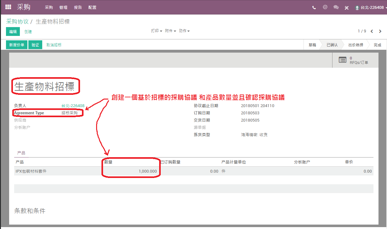Click the 编辑 button
Screen dimensions: 387x229
pos(13,31)
